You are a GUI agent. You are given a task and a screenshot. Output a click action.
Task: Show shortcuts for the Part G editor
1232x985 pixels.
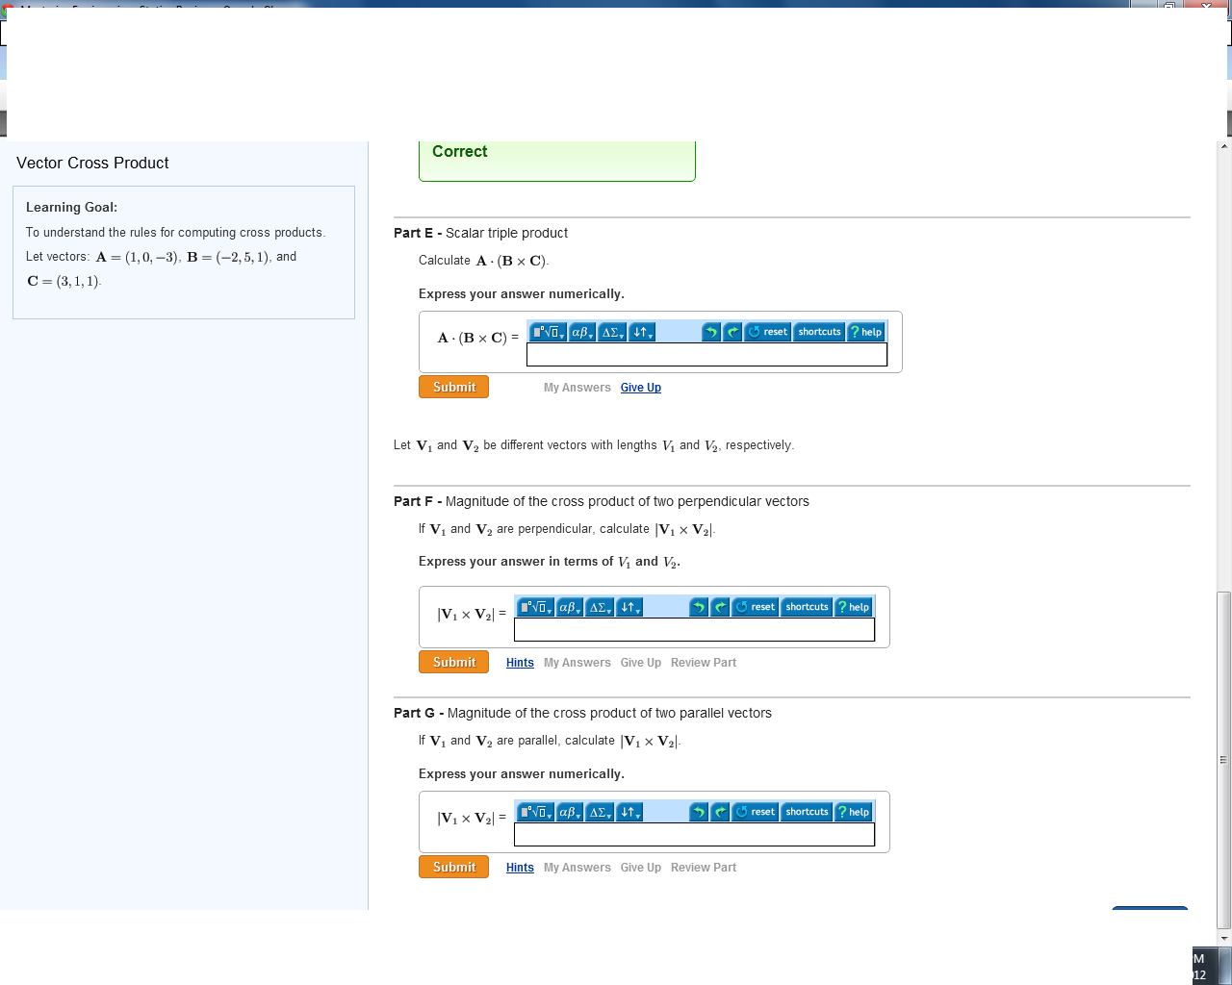click(x=807, y=812)
